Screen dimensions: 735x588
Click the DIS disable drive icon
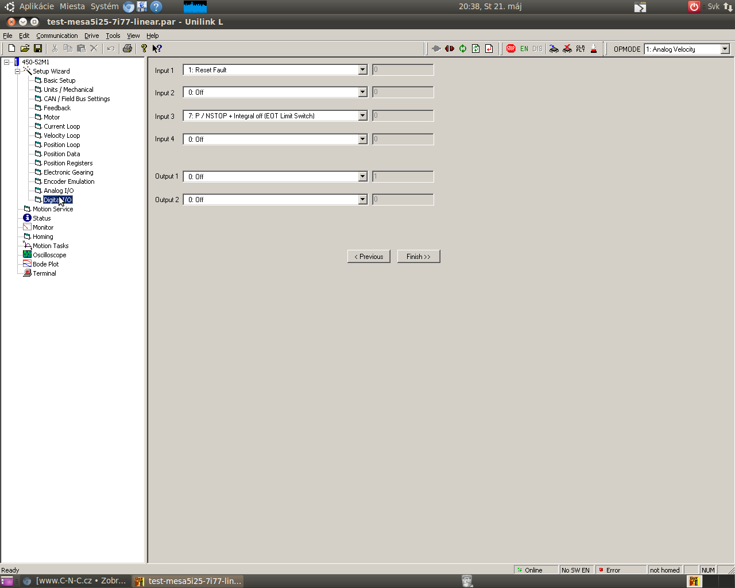(537, 49)
